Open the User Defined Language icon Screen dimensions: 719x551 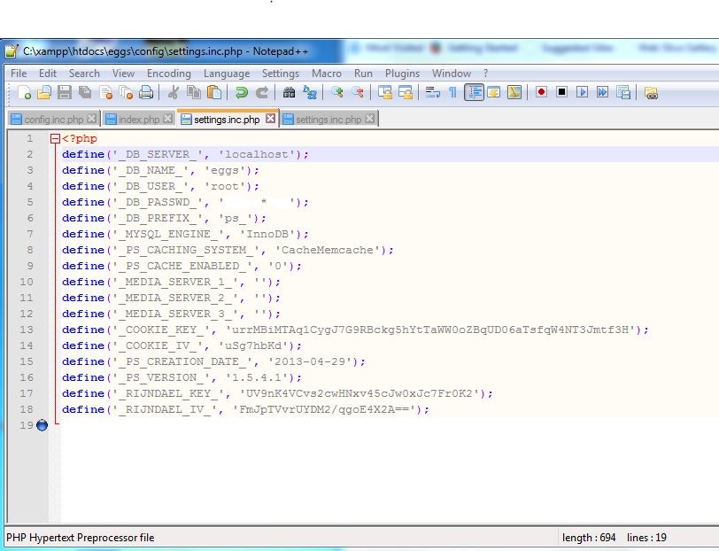tap(494, 93)
